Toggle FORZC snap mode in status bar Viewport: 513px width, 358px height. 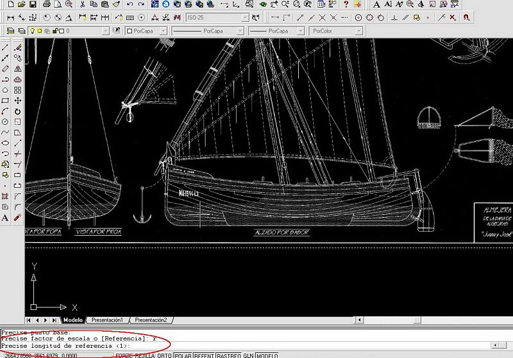124,355
